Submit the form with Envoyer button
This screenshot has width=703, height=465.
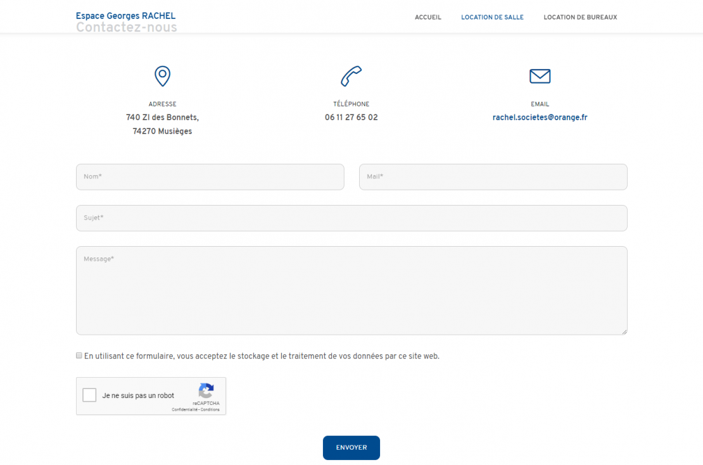point(351,447)
